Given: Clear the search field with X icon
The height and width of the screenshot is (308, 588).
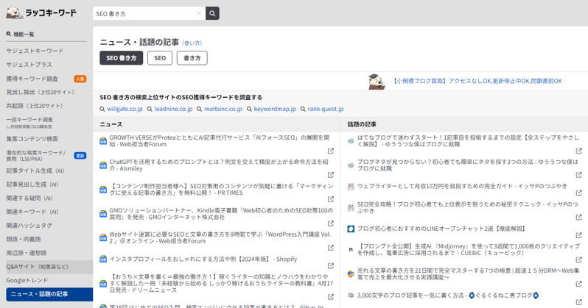Looking at the screenshot, I should pos(199,13).
